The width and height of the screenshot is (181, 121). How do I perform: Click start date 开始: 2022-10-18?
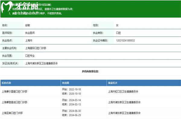click(x=71, y=90)
